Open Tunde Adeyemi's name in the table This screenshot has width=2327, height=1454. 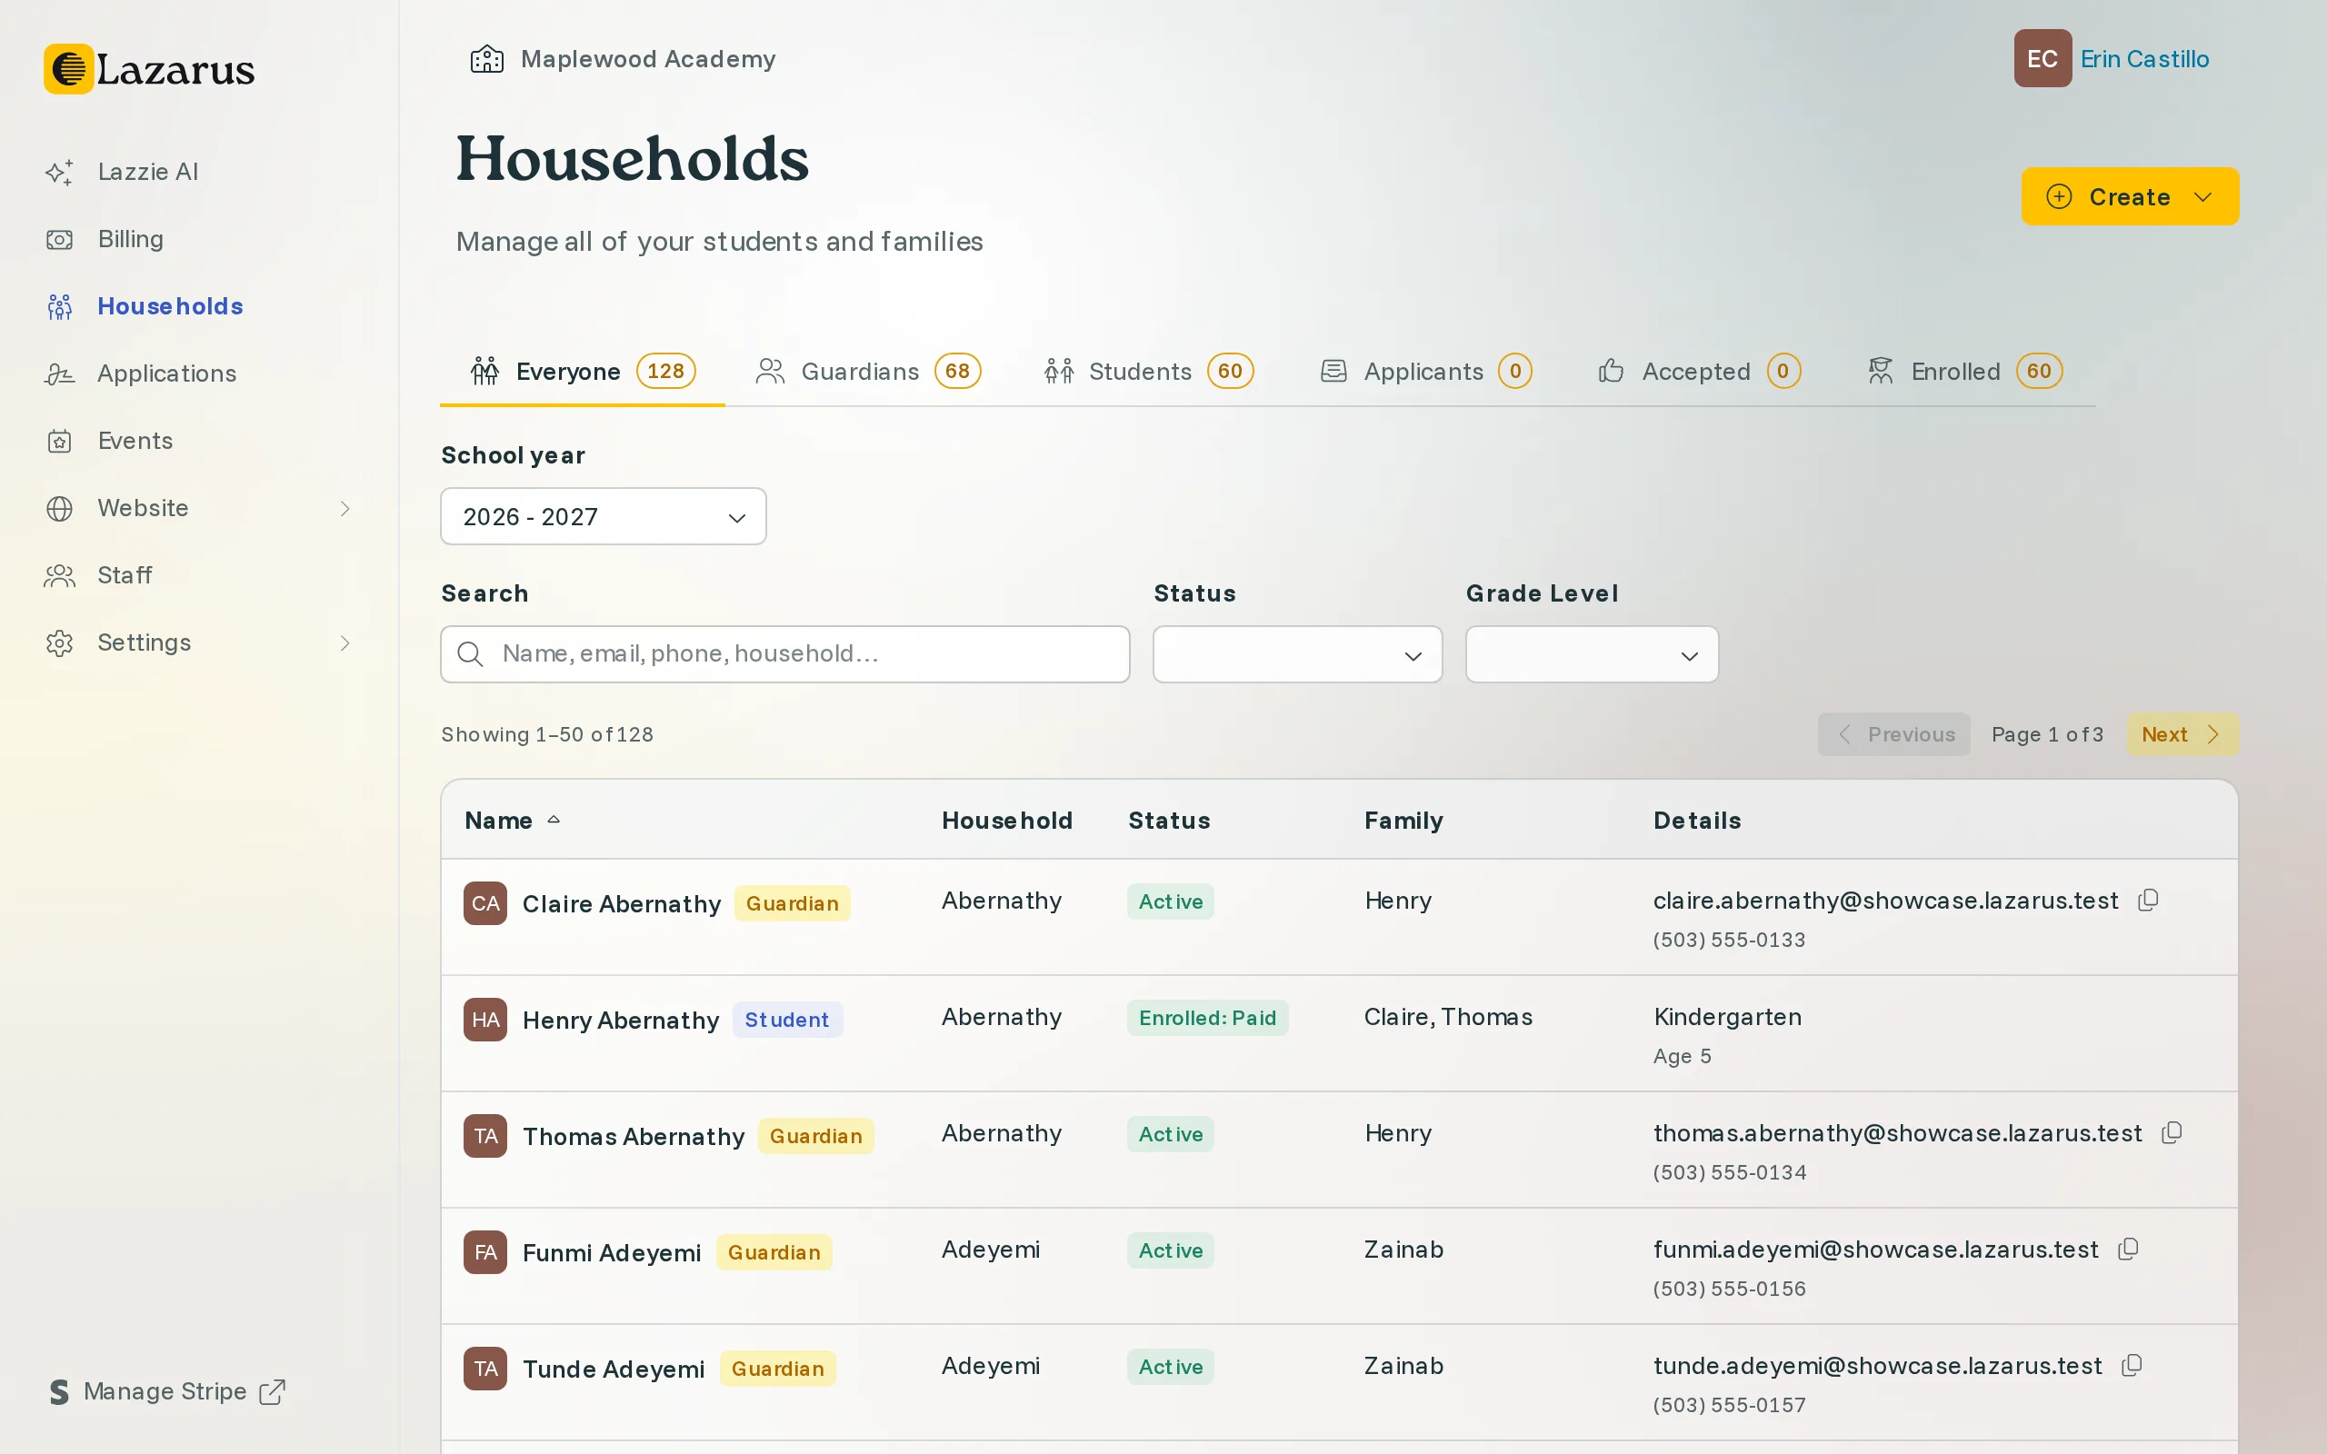613,1369
